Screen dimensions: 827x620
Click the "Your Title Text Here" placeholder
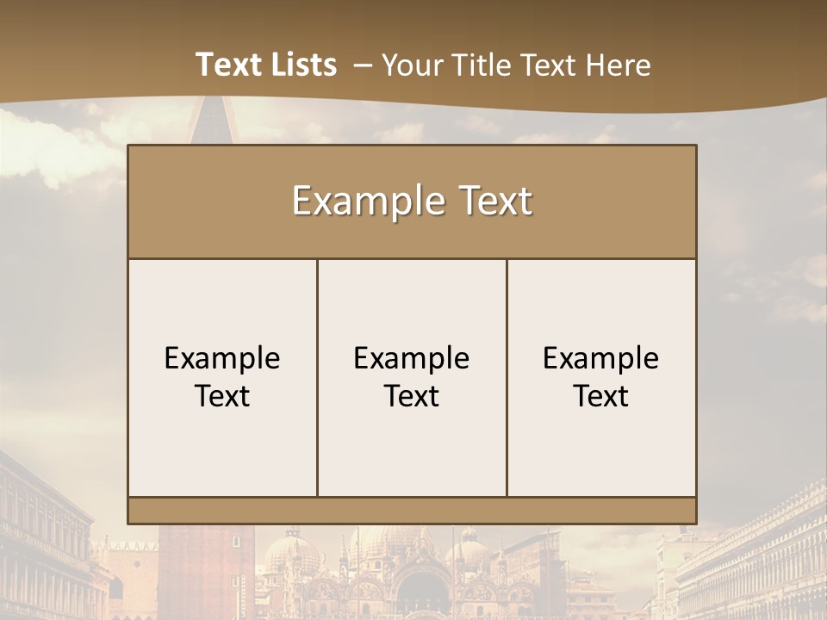coord(517,65)
